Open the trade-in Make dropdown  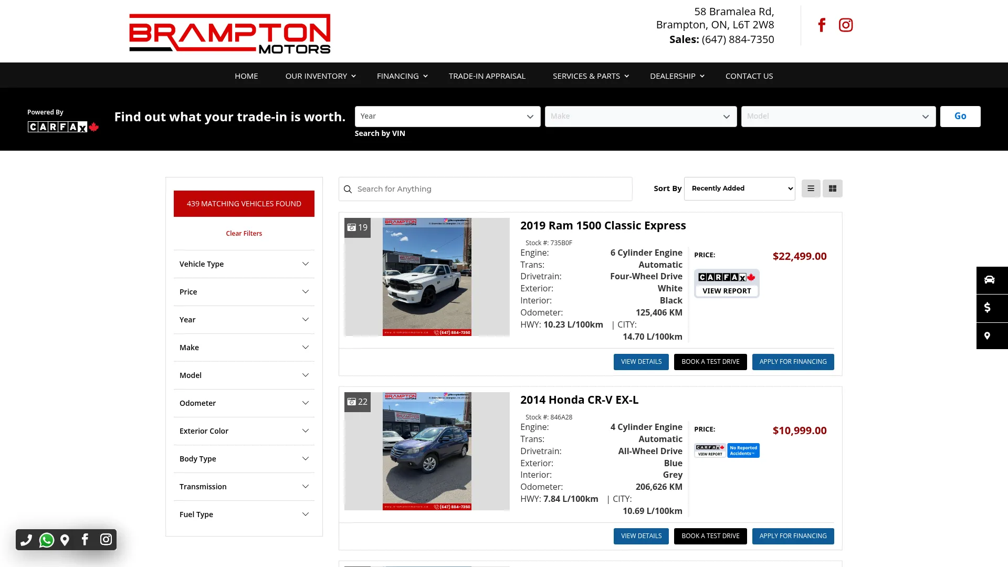click(x=640, y=117)
